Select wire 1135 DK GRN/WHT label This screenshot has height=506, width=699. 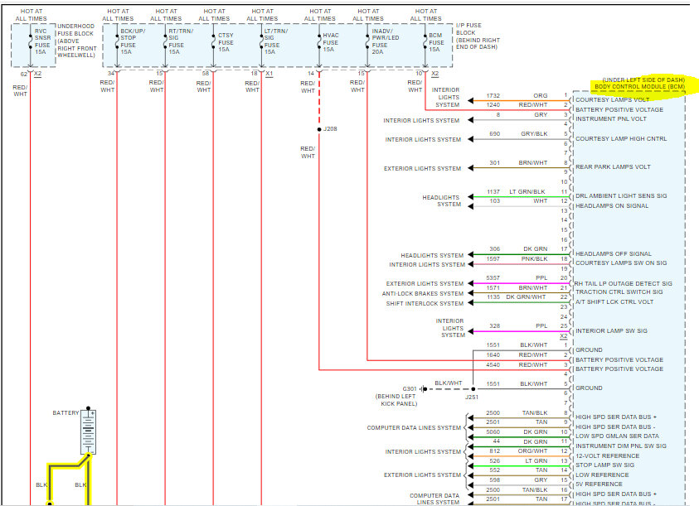[x=517, y=296]
